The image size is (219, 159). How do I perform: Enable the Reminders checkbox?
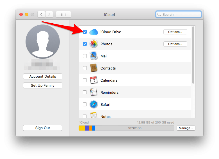[85, 92]
